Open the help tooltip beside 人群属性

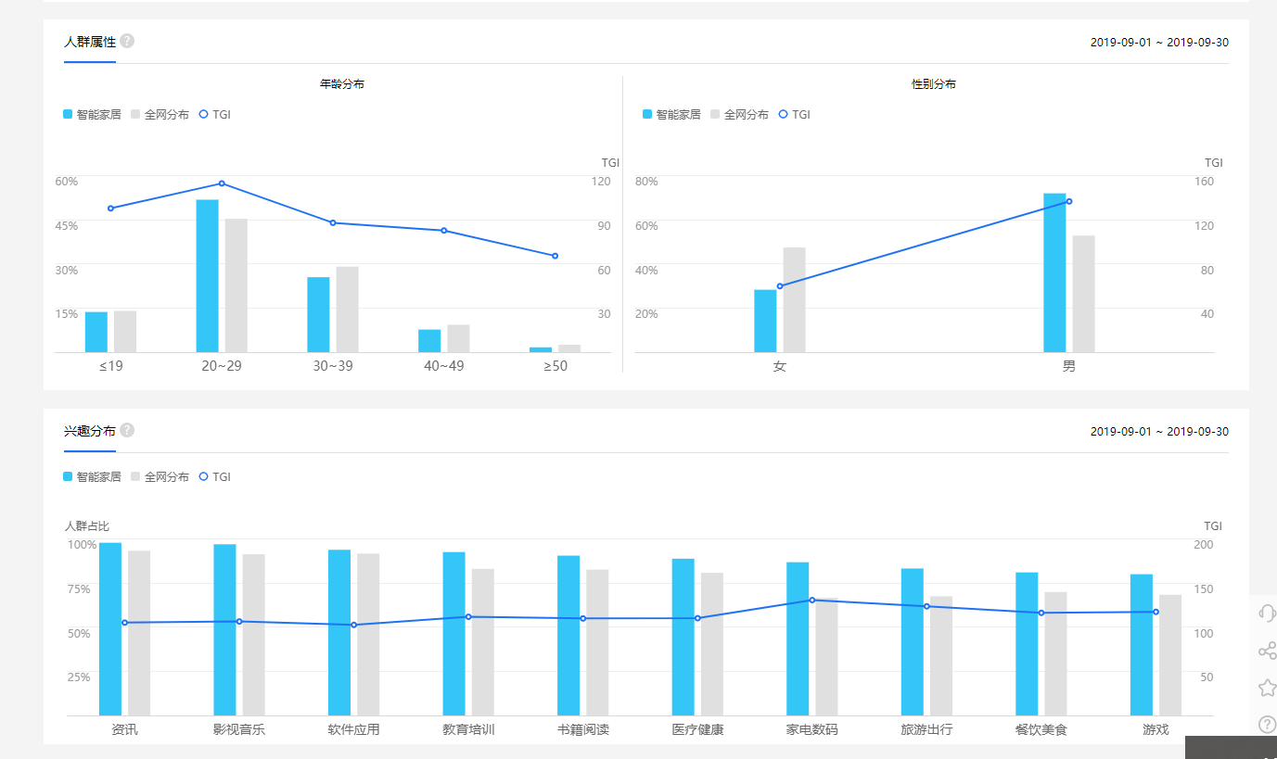coord(127,42)
